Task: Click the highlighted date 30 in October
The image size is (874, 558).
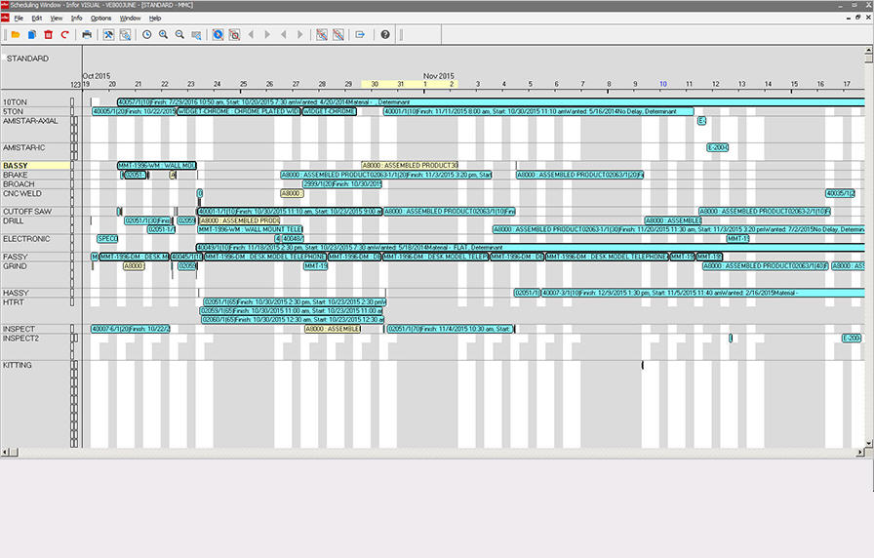Action: [375, 84]
